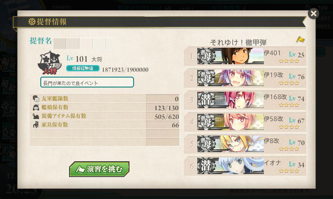333x199 pixels.
Task: Click the 伊168改 submarine type badge
Action: [206, 100]
